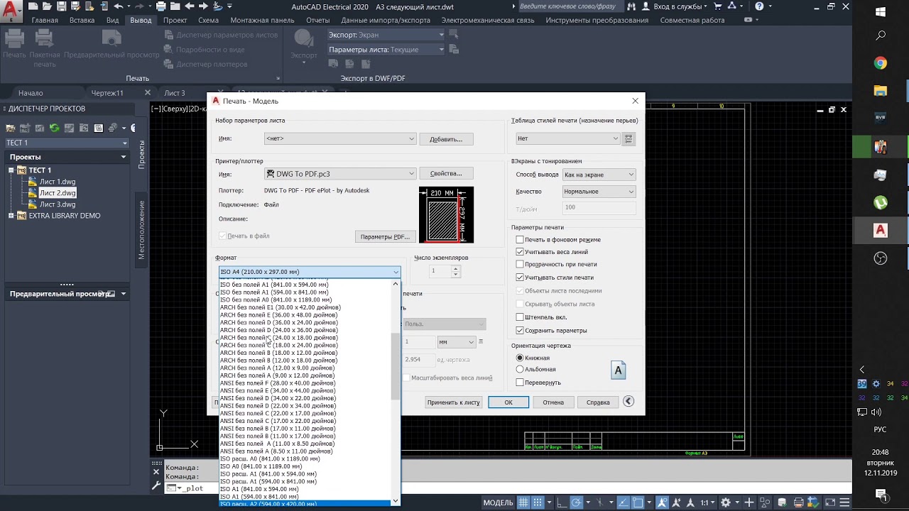Image resolution: width=909 pixels, height=511 pixels.
Task: Open the 'Экспорт: Экран' ribbon dropdown
Action: point(386,35)
